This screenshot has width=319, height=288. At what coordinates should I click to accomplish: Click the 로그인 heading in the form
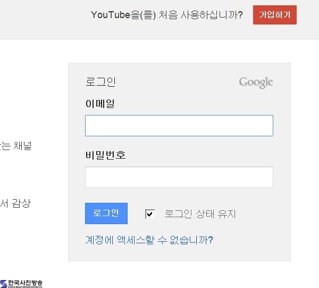tap(100, 82)
